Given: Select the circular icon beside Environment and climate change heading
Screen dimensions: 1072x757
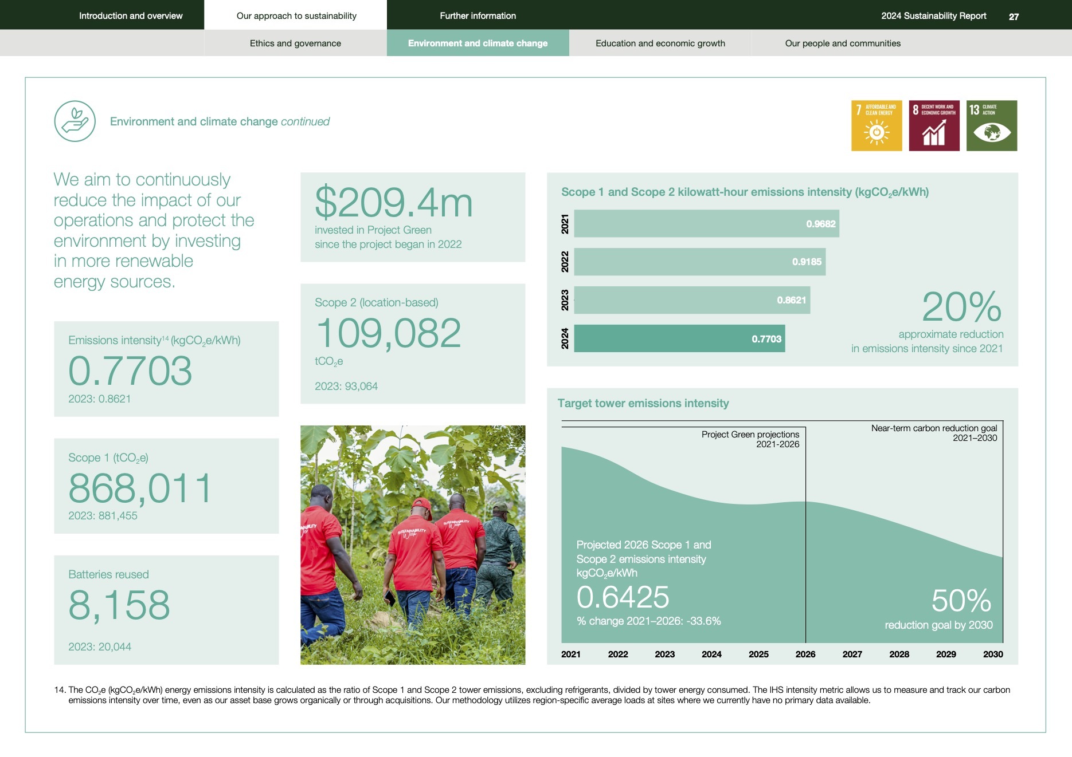Looking at the screenshot, I should click(x=75, y=121).
